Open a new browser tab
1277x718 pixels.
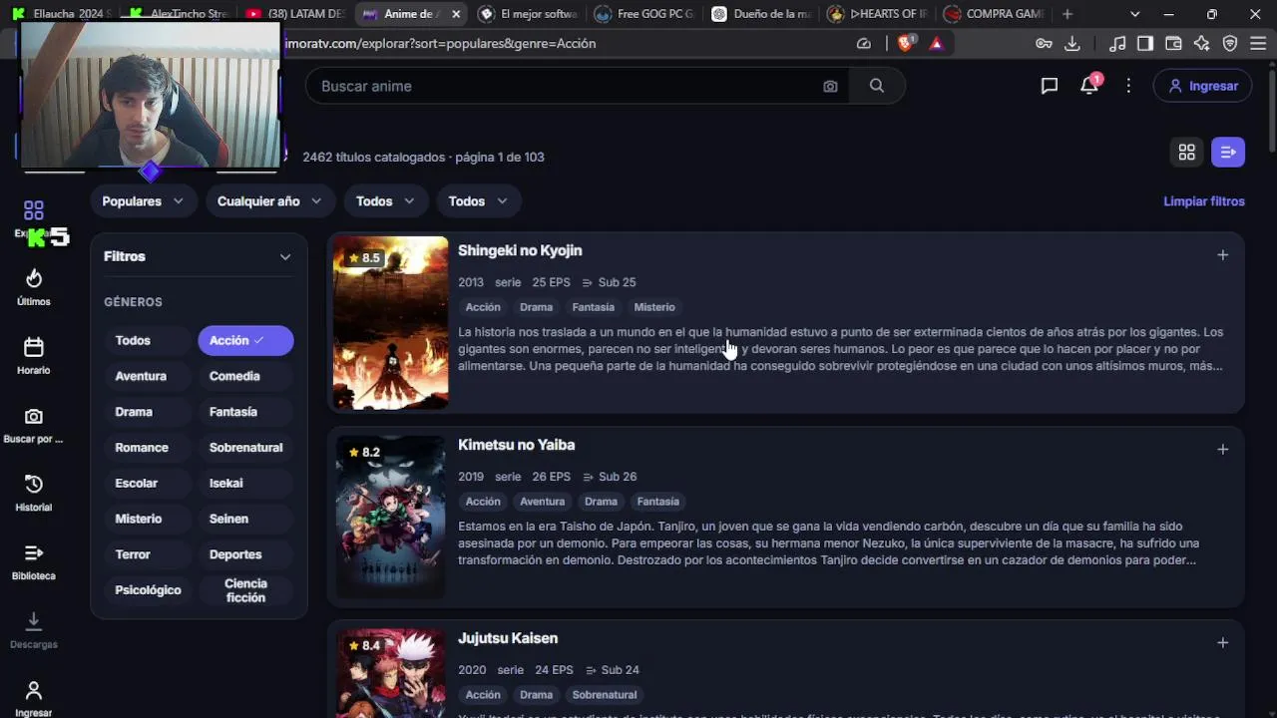point(1067,14)
